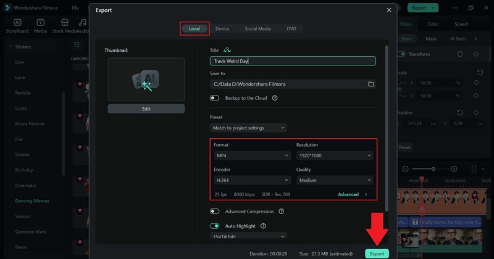Click the AI title generator icon

pyautogui.click(x=227, y=50)
